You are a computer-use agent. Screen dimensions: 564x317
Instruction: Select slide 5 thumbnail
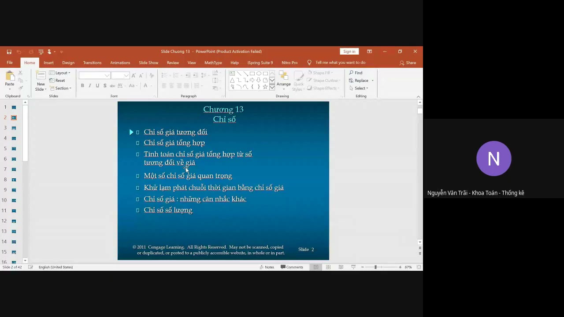tap(14, 149)
